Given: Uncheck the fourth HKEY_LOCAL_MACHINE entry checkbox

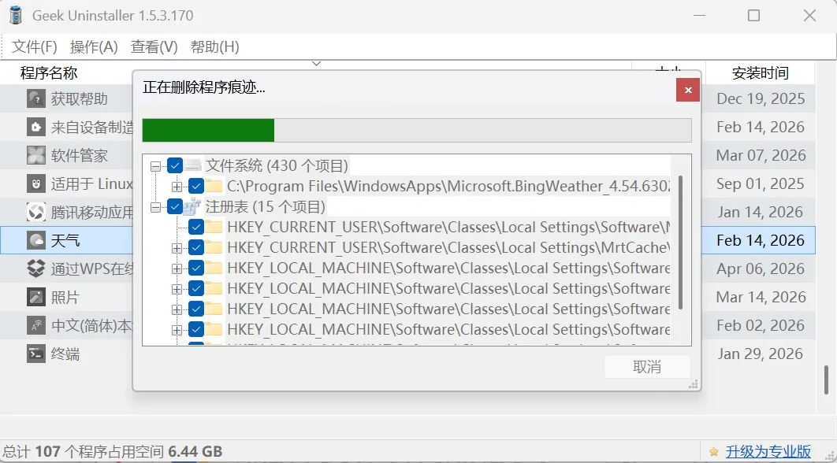Looking at the screenshot, I should tap(196, 330).
